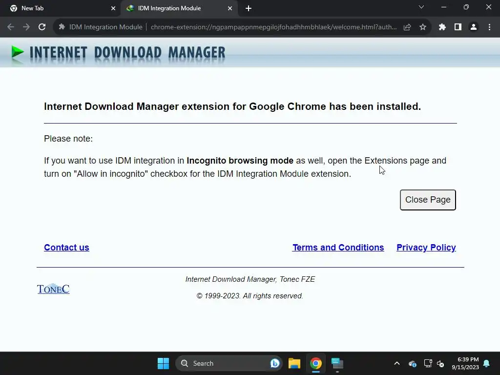Open the notifications bell icon
500x375 pixels.
pos(487,363)
